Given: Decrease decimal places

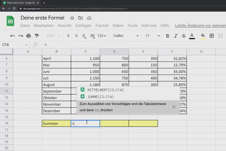Looking at the screenshot, I should coord(84,36).
